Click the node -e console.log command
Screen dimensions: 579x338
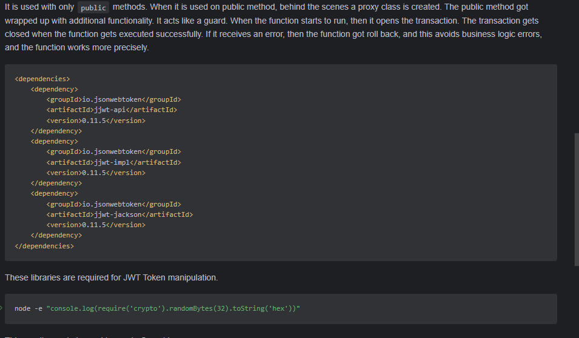tap(157, 308)
